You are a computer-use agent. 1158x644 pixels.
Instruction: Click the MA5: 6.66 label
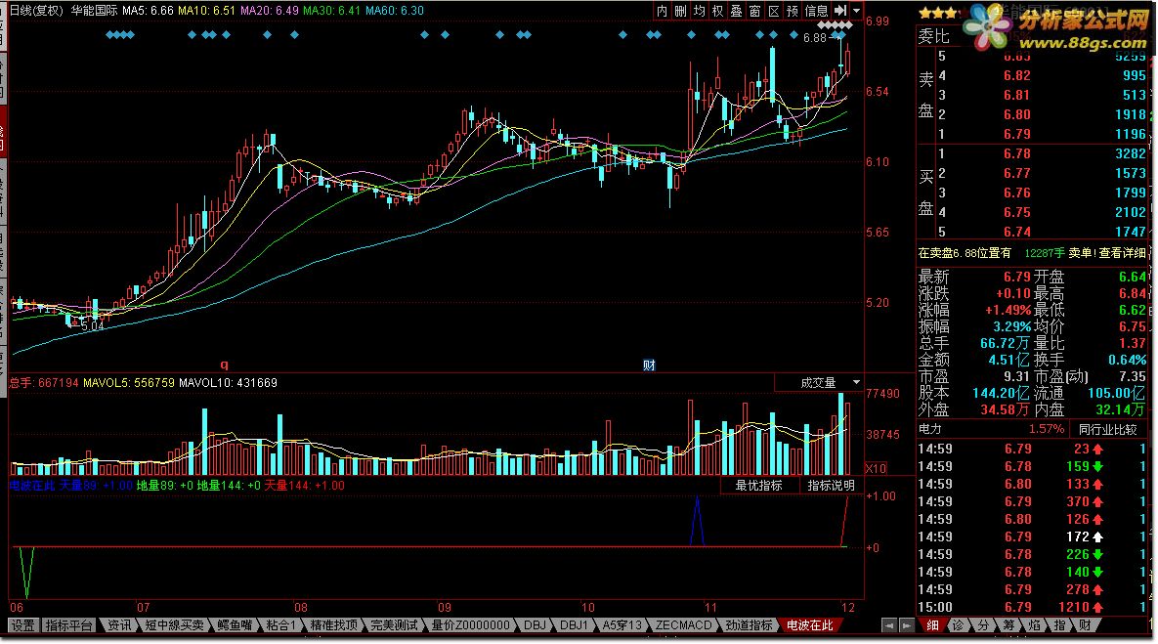coord(148,11)
